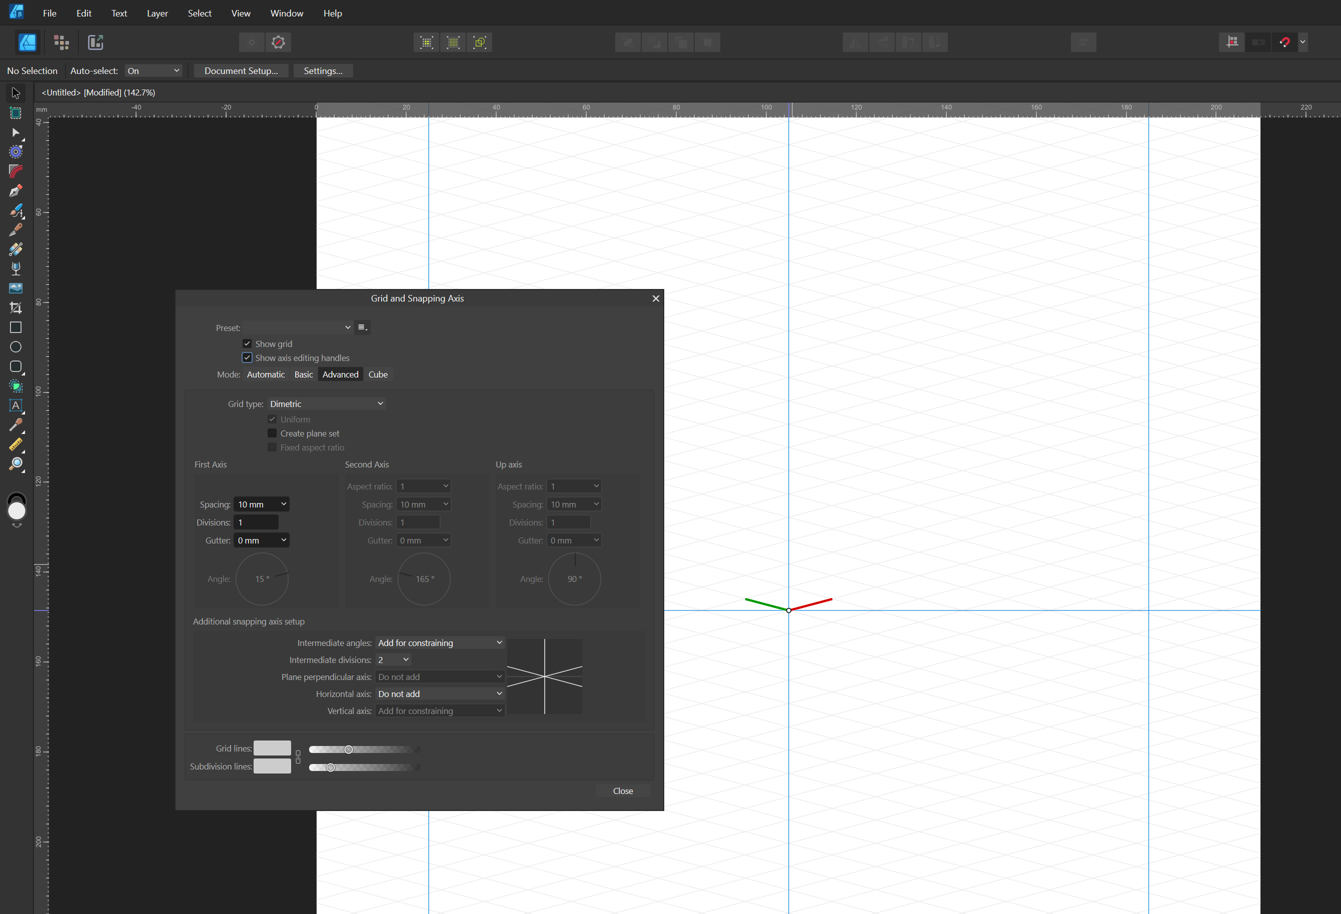The width and height of the screenshot is (1341, 914).
Task: Select the Artboard tool
Action: (x=16, y=113)
